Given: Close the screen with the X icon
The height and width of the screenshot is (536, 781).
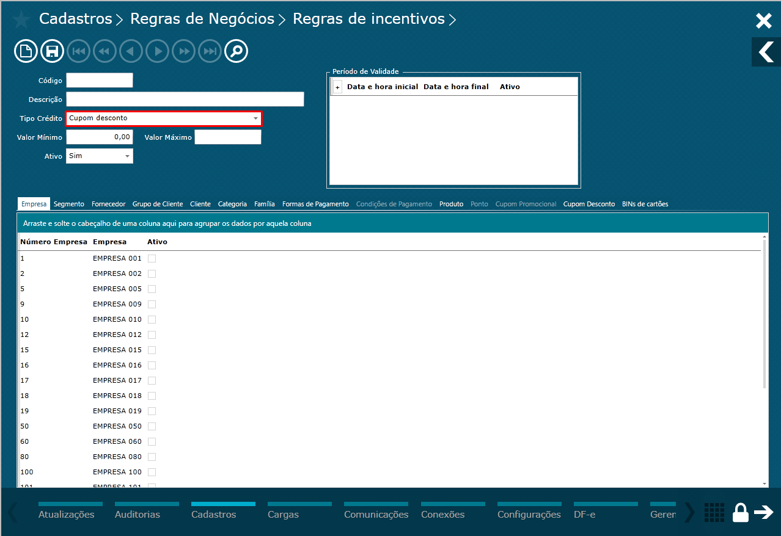Looking at the screenshot, I should click(764, 21).
